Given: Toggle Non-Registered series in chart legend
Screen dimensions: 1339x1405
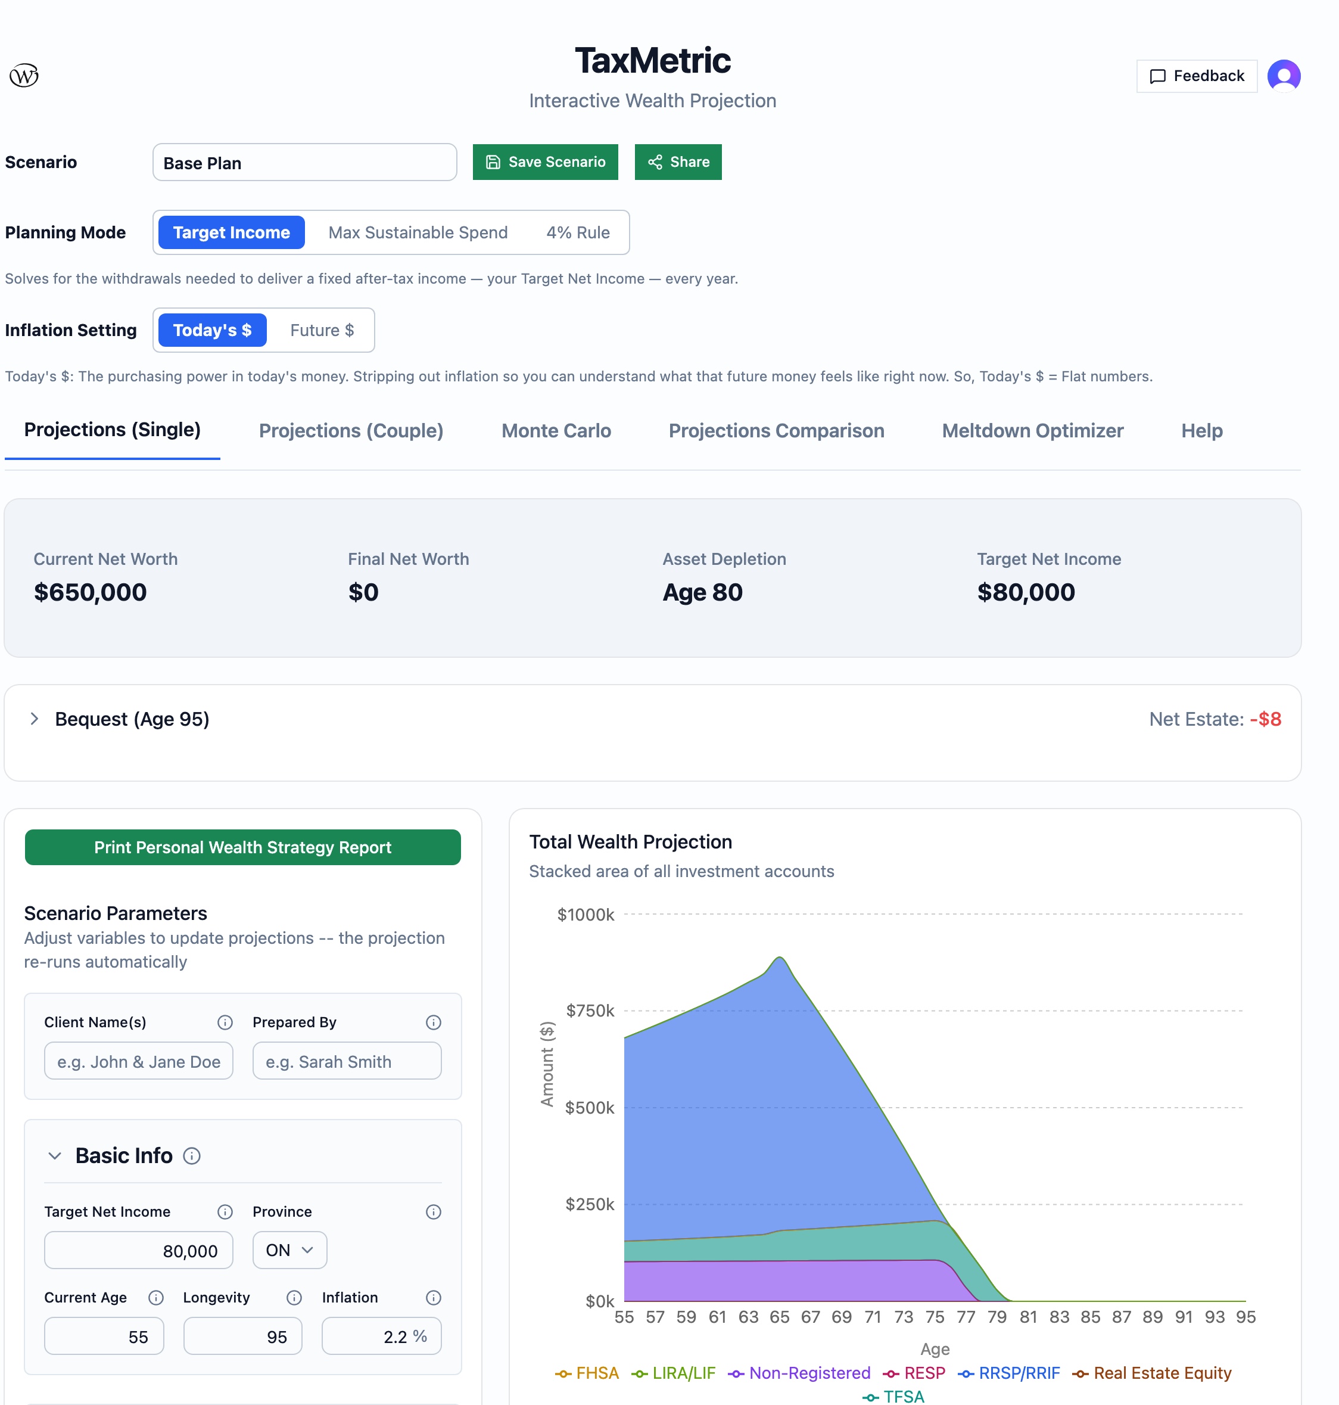Looking at the screenshot, I should (799, 1373).
